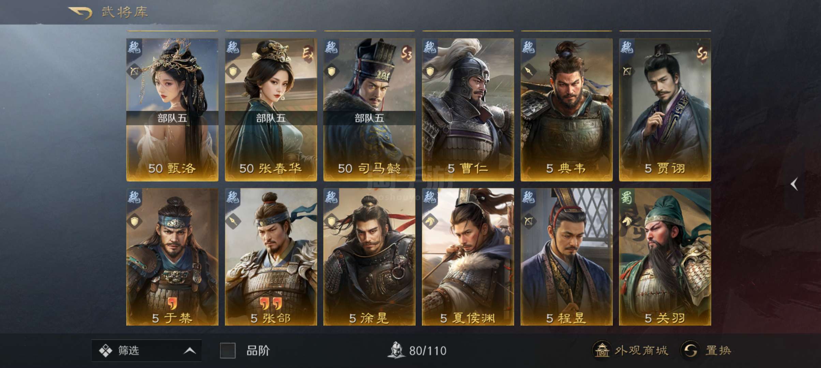
Task: Expand the 筛选 filter dropdown
Action: click(x=146, y=350)
